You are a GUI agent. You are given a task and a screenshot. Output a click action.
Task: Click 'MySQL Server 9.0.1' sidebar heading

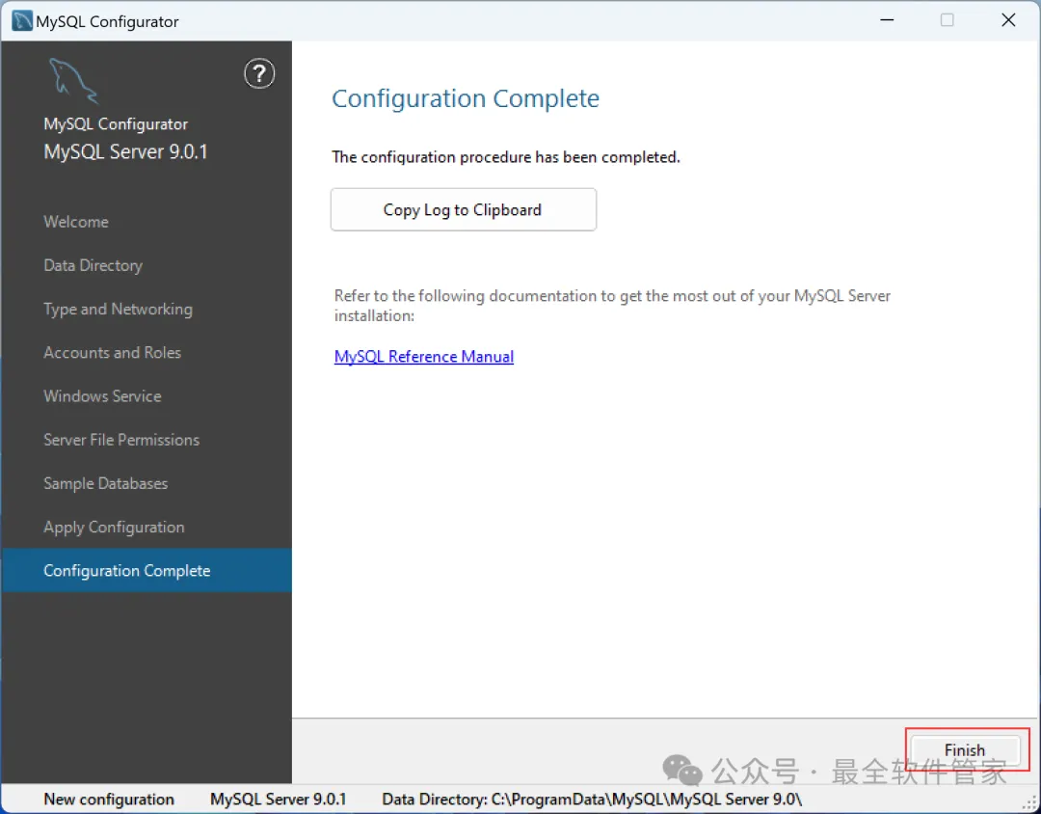(125, 151)
